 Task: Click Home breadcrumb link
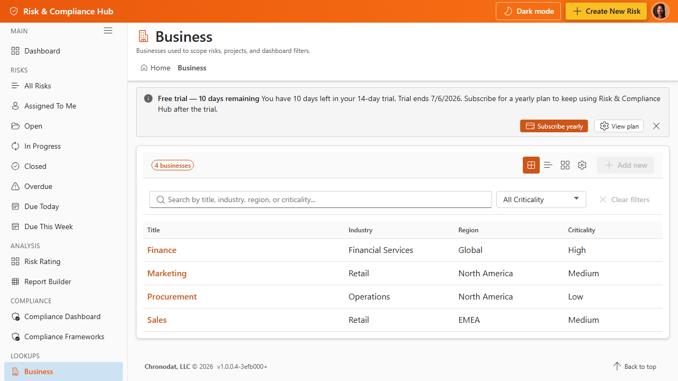(156, 68)
